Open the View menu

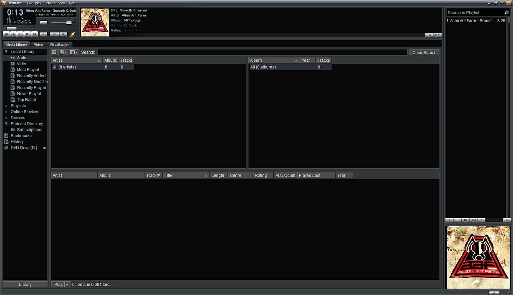point(62,3)
